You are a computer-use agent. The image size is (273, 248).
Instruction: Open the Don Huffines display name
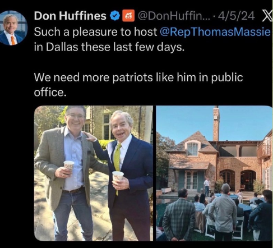coord(70,16)
